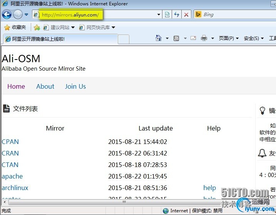Screen dimensions: 276x215
Task: Click the address bar URL mirrors.aliyun.com
Action: click(70, 15)
